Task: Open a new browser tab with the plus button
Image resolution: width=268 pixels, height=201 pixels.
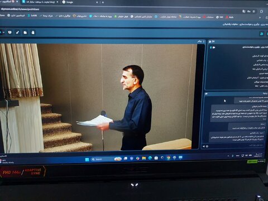Action: point(103,2)
